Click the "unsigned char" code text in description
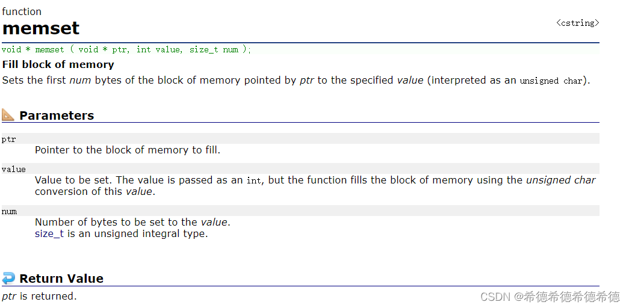Screen dimensions: 629x308 (x=551, y=81)
